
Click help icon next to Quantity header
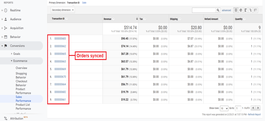click(x=245, y=19)
